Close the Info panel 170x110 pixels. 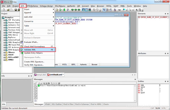point(31,76)
